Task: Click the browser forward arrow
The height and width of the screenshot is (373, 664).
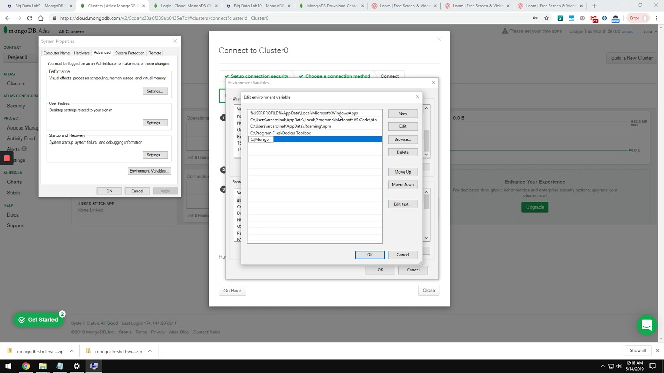Action: click(18, 18)
